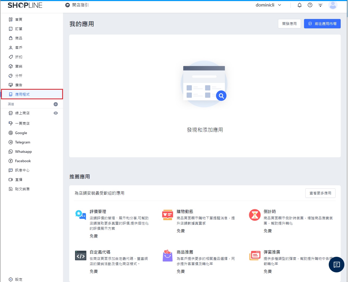Click the 購物動態 app icon
348x282 pixels.
point(167,215)
